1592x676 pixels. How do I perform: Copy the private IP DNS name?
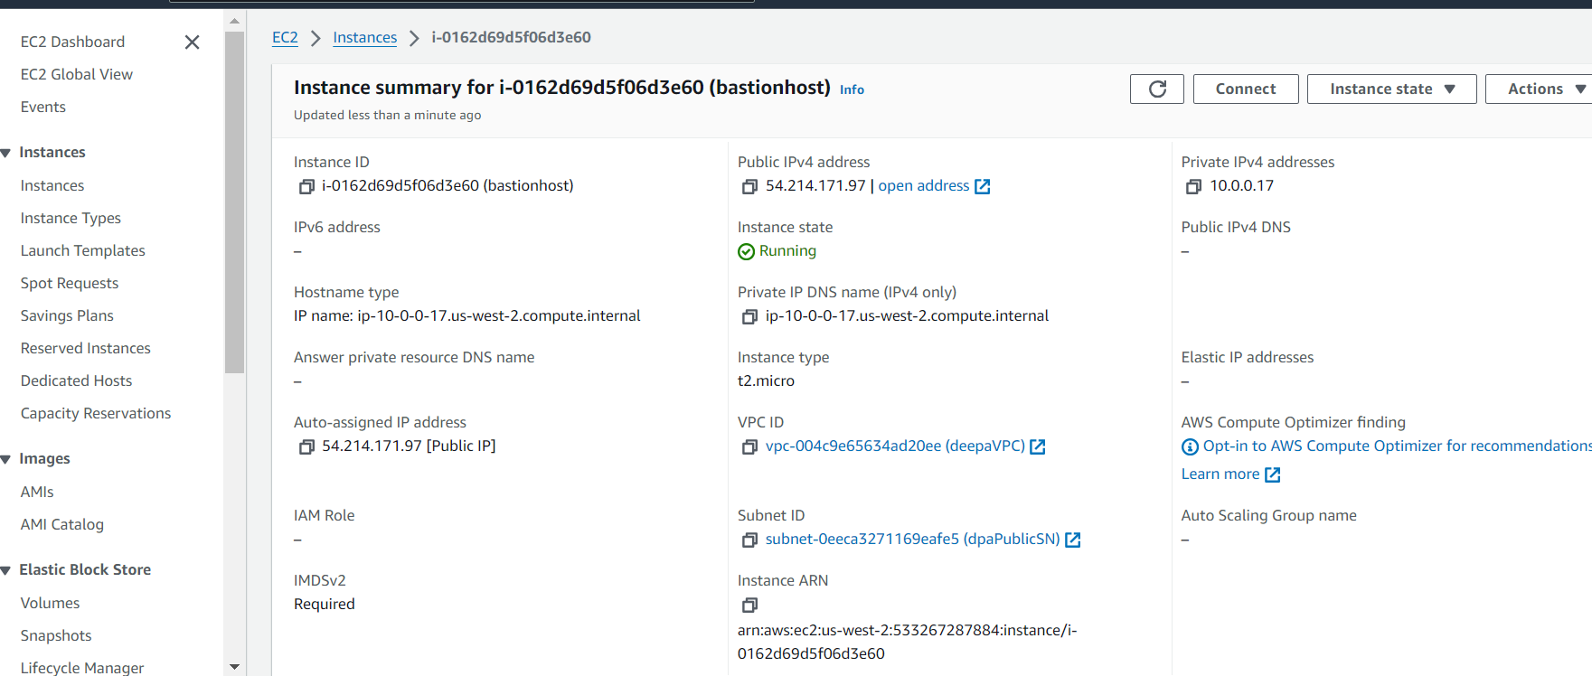coord(749,316)
